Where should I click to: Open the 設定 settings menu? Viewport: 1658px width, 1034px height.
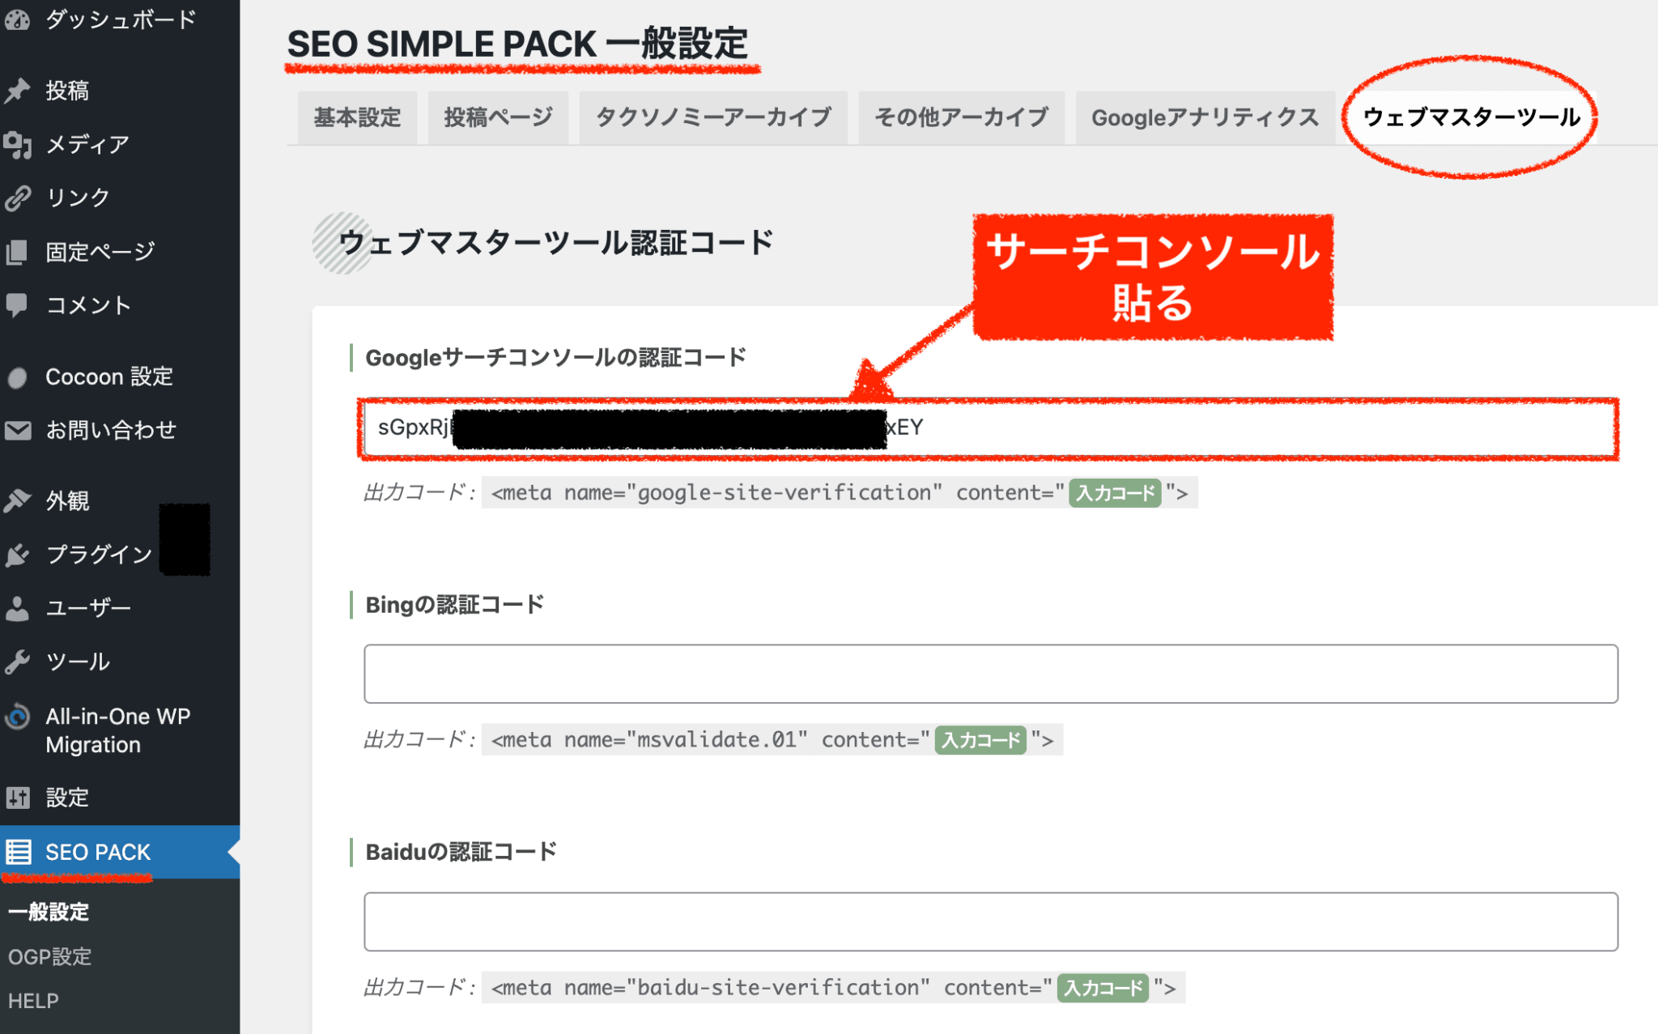pyautogui.click(x=67, y=798)
